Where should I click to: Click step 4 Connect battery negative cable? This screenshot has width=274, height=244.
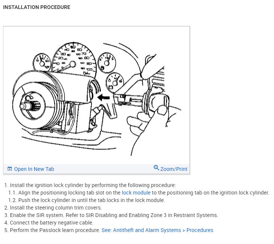49,223
